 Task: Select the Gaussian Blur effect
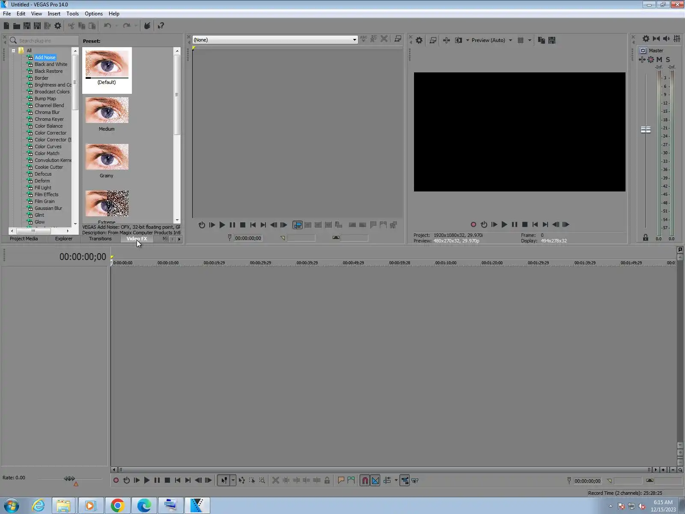pyautogui.click(x=48, y=208)
